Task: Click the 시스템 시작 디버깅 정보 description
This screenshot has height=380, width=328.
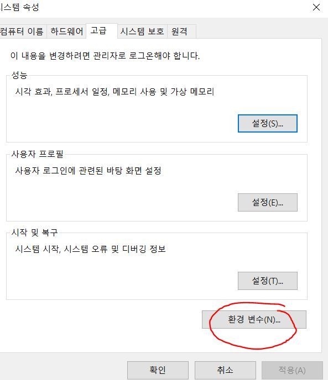Action: [90, 249]
